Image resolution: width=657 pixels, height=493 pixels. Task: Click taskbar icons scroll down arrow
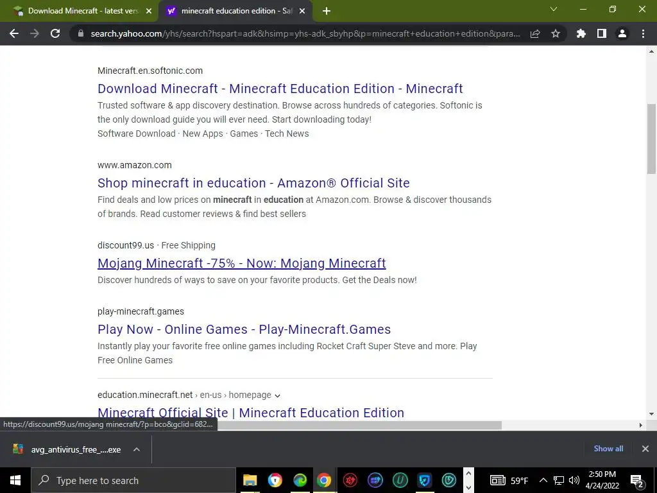point(468,487)
